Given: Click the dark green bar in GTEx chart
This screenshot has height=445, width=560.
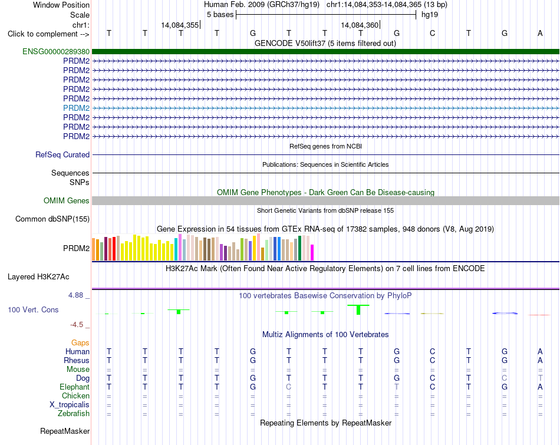Looking at the screenshot, I should coord(299,248).
